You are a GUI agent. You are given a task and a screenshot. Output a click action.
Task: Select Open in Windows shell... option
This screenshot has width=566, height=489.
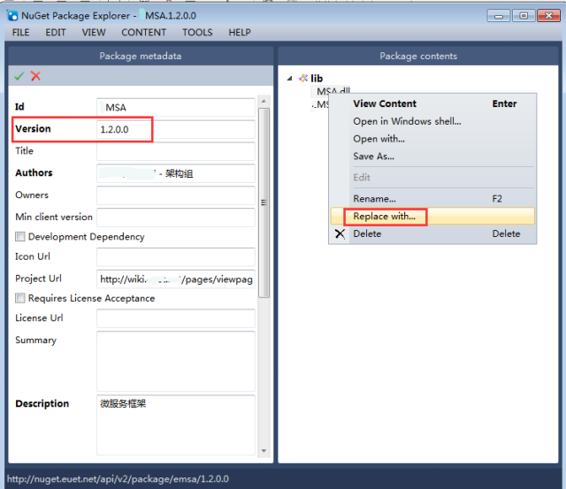click(x=432, y=121)
